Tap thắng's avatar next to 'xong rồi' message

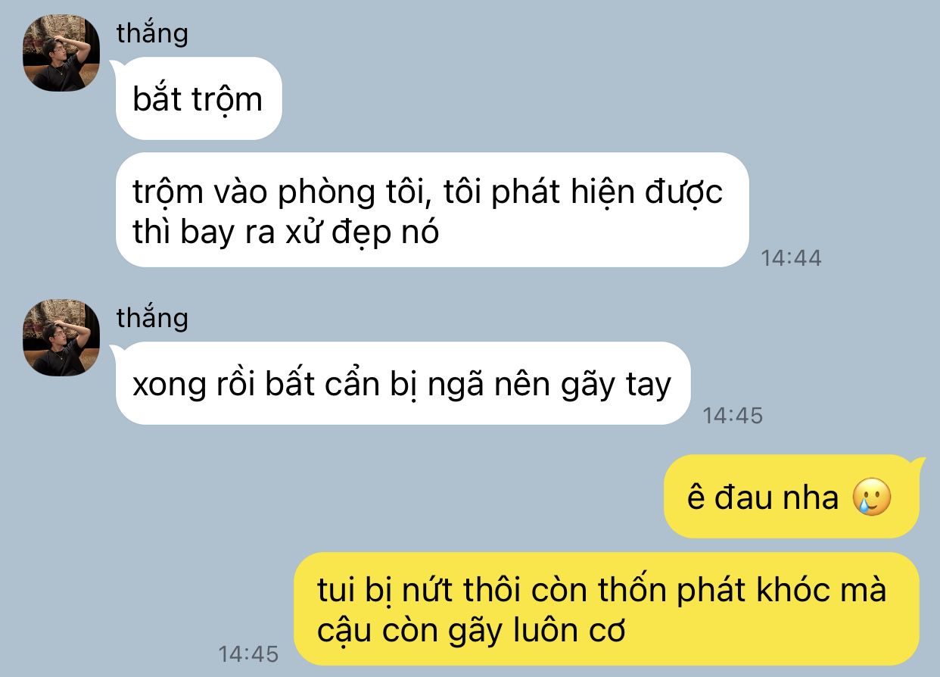[61, 338]
